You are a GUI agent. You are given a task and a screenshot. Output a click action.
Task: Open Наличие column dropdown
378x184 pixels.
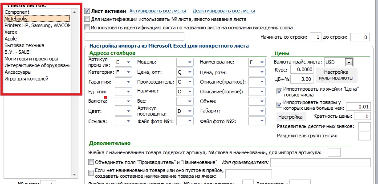pyautogui.click(x=190, y=92)
